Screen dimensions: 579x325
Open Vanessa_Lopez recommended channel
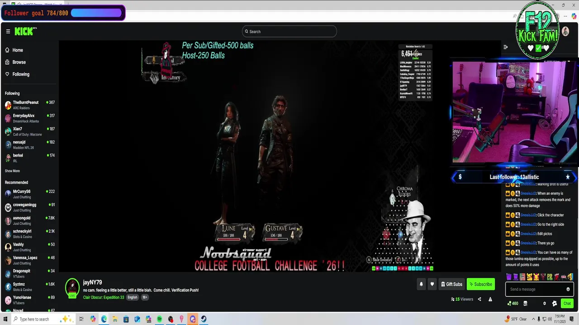(x=29, y=260)
